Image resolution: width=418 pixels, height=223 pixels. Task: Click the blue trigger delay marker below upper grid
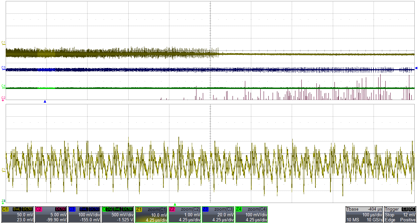(45, 101)
